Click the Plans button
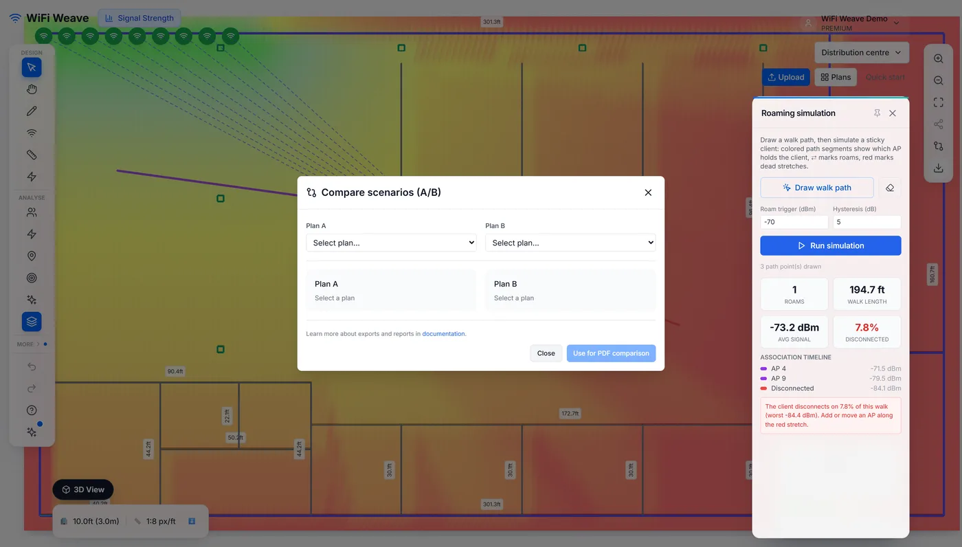Viewport: 962px width, 547px height. [x=836, y=78]
